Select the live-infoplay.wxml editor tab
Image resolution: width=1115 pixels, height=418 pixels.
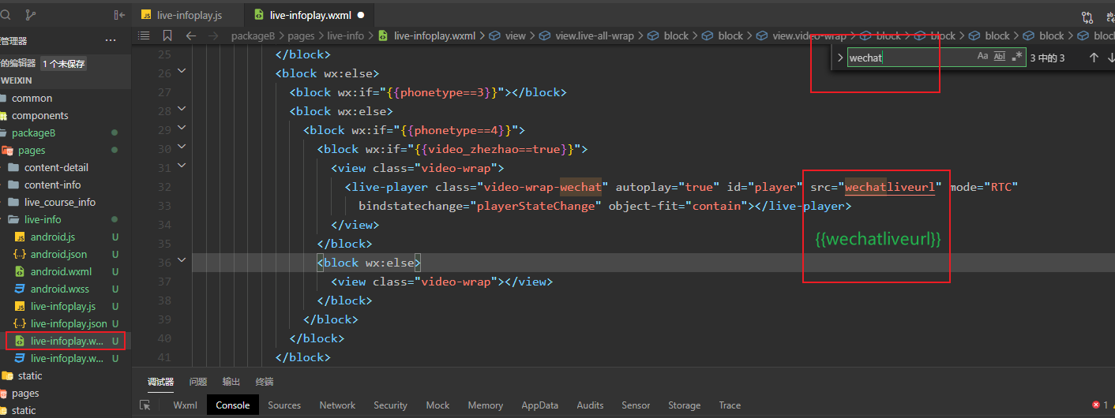pos(309,15)
